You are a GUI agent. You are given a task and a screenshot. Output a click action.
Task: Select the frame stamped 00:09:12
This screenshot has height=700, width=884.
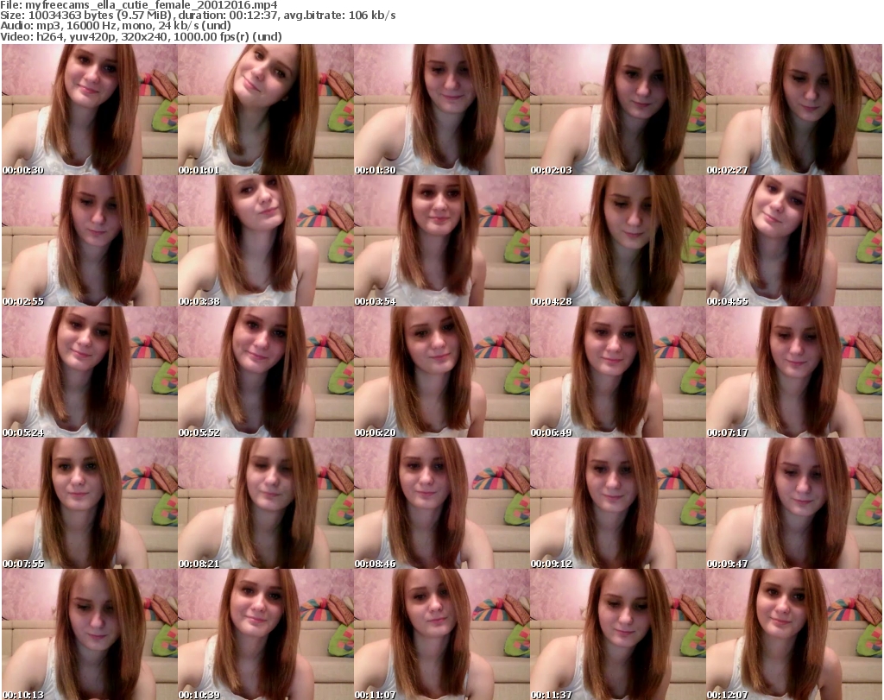[618, 502]
